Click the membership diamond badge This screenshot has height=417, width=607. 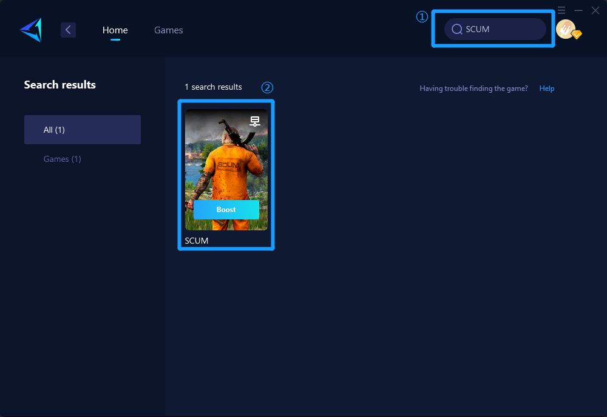pos(577,35)
